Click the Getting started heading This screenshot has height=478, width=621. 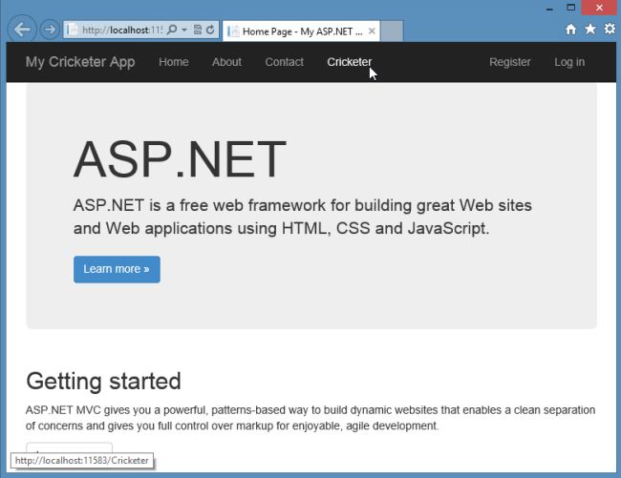point(103,382)
